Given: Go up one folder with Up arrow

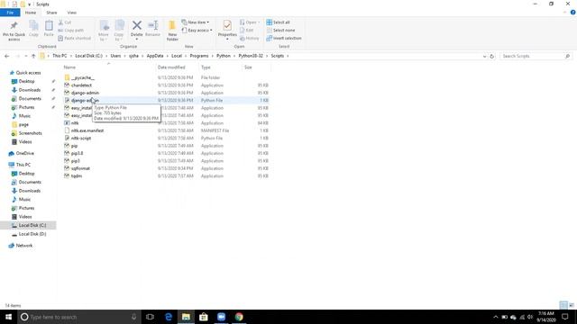Looking at the screenshot, I should 33,56.
